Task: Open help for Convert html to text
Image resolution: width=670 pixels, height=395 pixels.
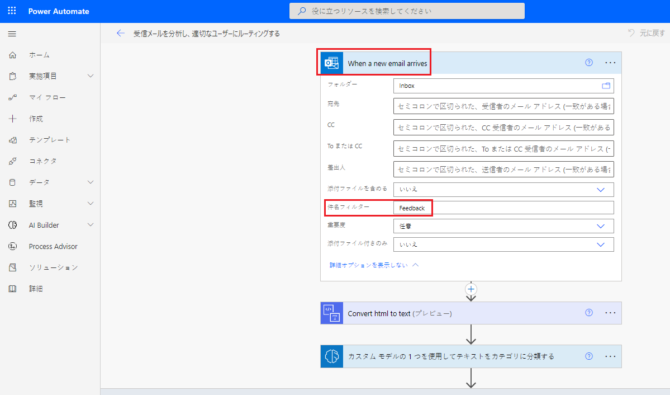Action: pos(589,313)
